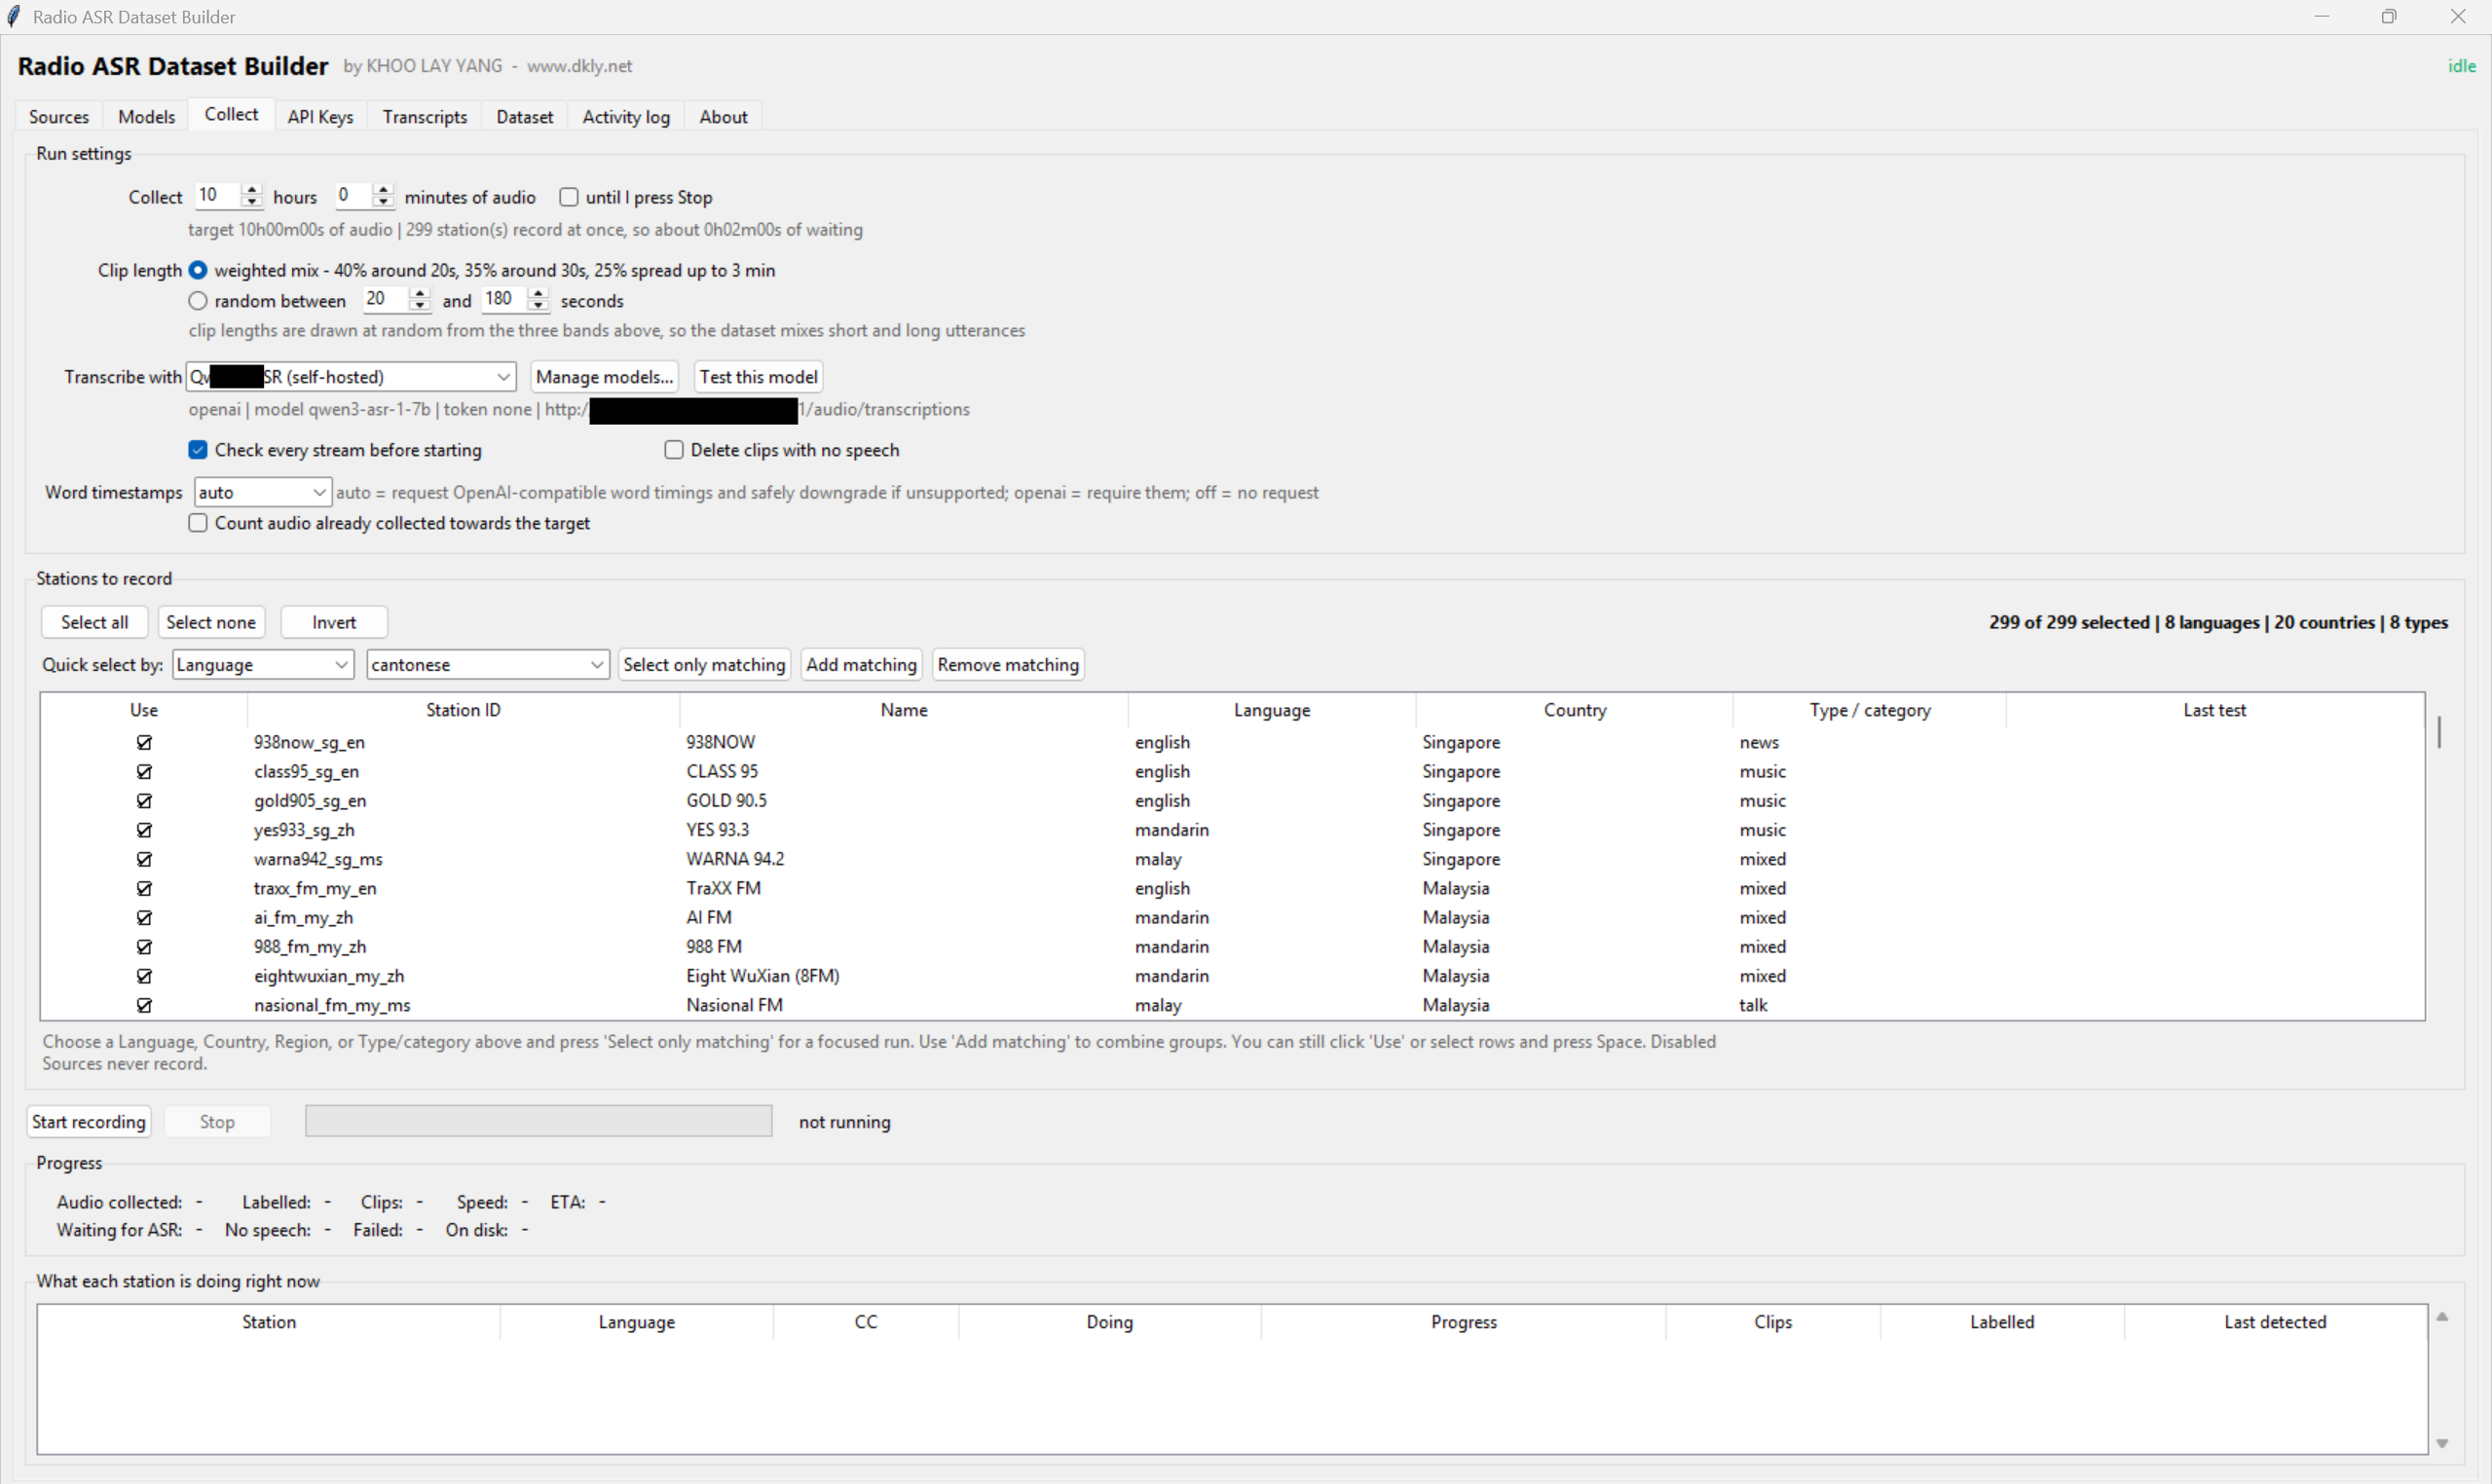Toggle Use checkbox for class95_sg_en
2492x1484 pixels.
coord(144,771)
